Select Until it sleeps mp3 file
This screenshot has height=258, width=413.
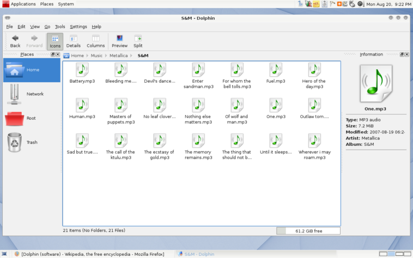(276, 144)
